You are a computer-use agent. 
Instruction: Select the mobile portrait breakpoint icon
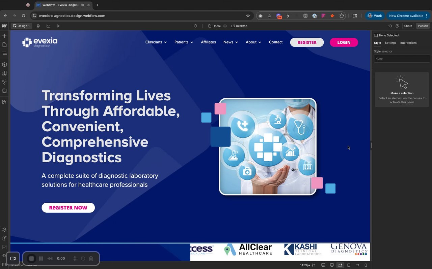366,265
